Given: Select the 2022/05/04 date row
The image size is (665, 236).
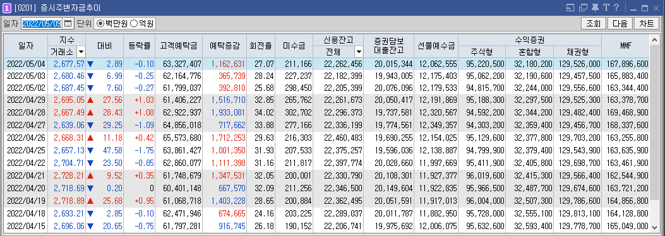Looking at the screenshot, I should pos(327,64).
